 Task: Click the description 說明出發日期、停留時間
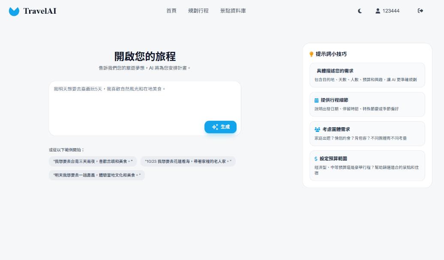click(357, 109)
